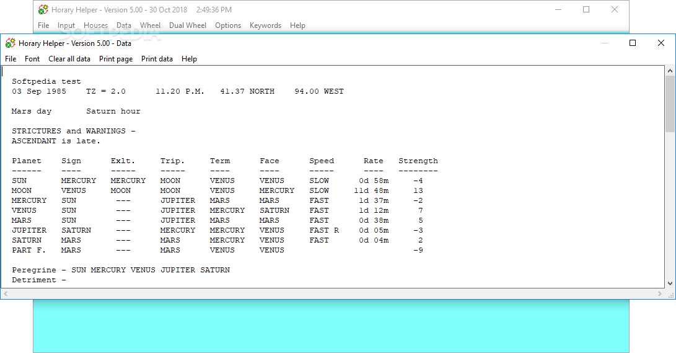The width and height of the screenshot is (676, 353).
Task: Open the Font menu
Action: (x=32, y=59)
